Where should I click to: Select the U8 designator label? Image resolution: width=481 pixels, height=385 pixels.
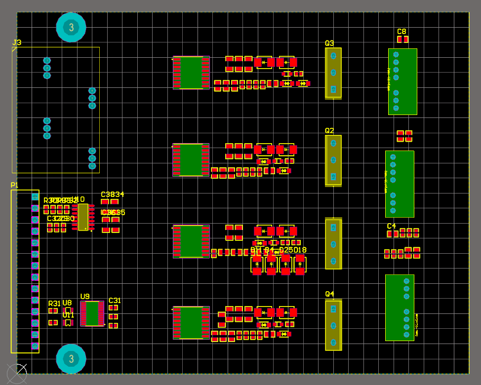click(x=67, y=303)
